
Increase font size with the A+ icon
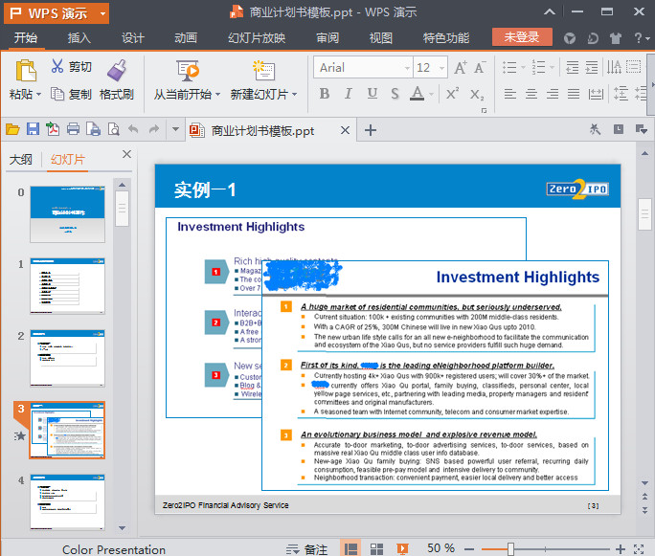461,67
